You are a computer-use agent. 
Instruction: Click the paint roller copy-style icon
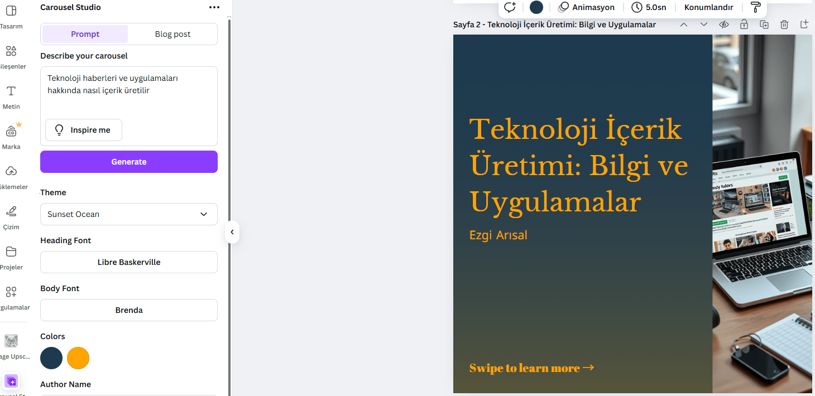pyautogui.click(x=755, y=7)
